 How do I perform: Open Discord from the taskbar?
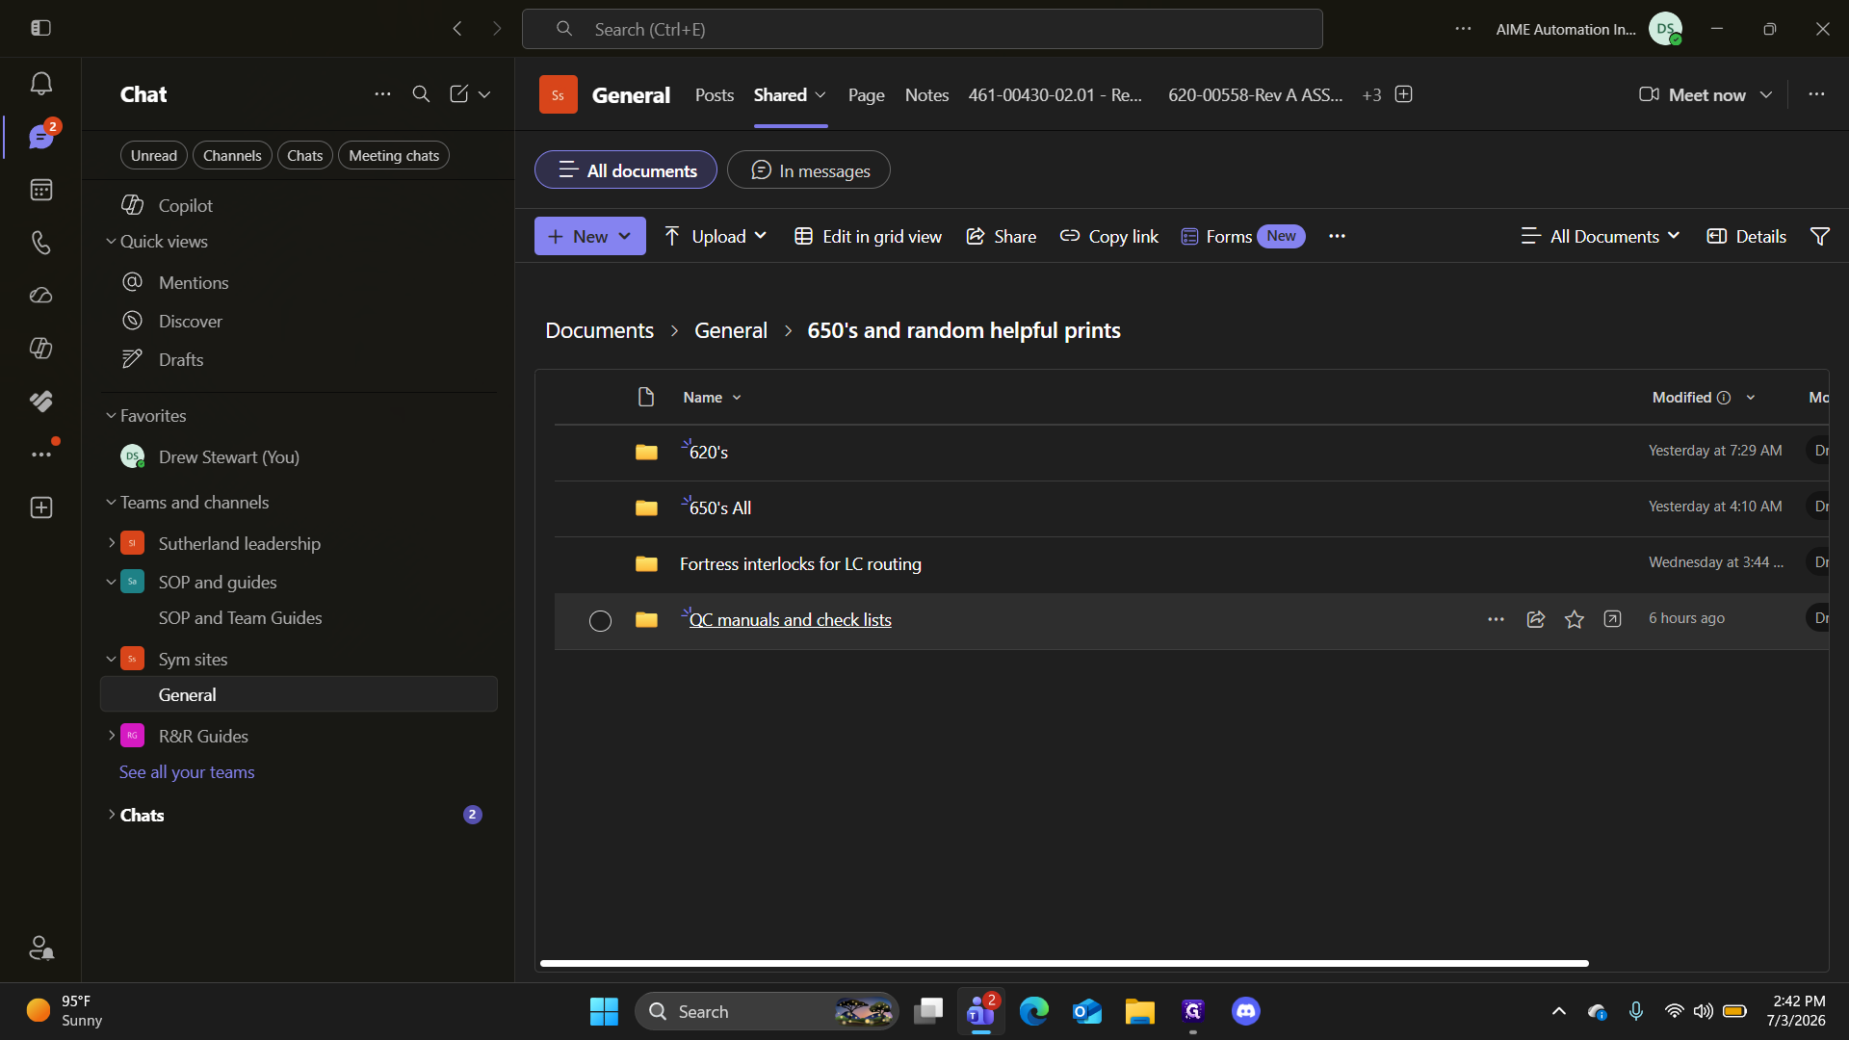(1245, 1011)
